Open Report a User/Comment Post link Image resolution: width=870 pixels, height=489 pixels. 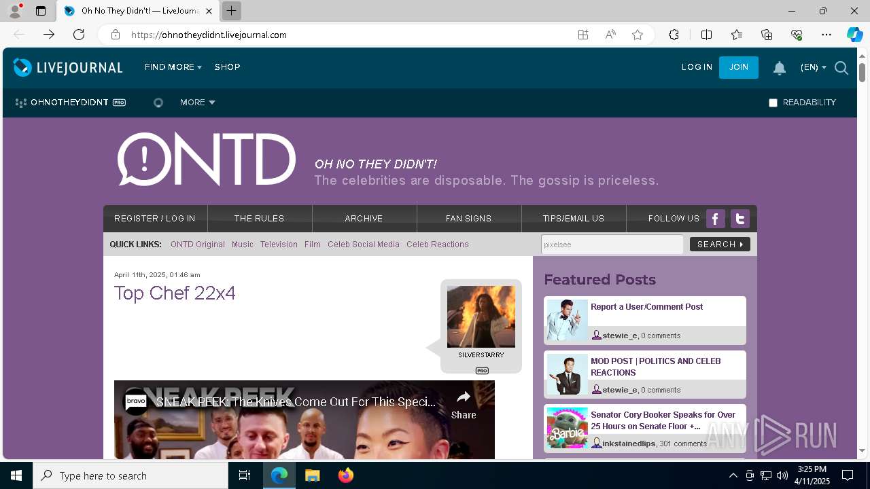pyautogui.click(x=647, y=307)
